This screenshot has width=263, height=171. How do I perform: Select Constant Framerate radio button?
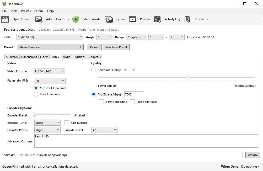coord(36,88)
